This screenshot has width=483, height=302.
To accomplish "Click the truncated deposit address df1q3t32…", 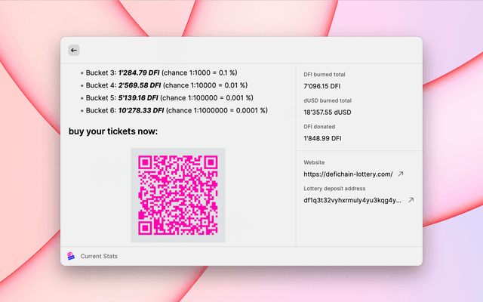I will [x=352, y=200].
